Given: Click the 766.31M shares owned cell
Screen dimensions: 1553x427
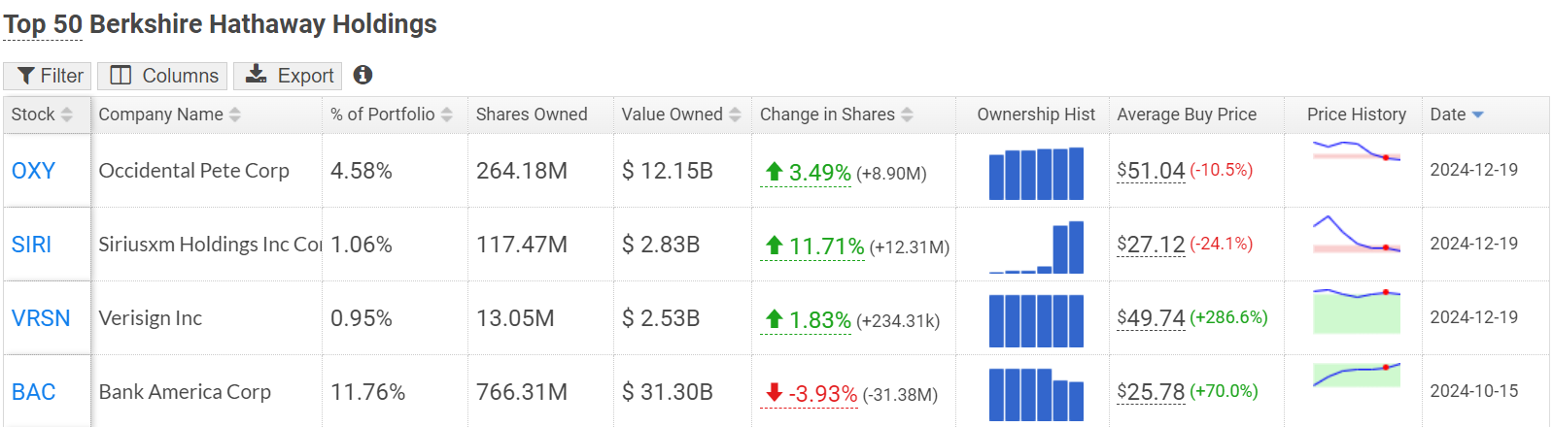Looking at the screenshot, I should coord(522,392).
